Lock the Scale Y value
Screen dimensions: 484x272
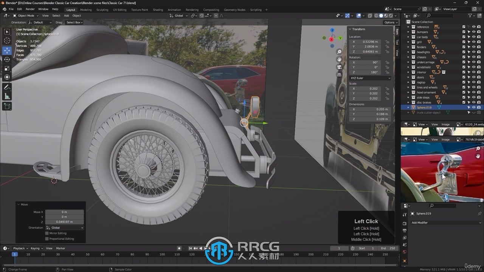pos(387,93)
